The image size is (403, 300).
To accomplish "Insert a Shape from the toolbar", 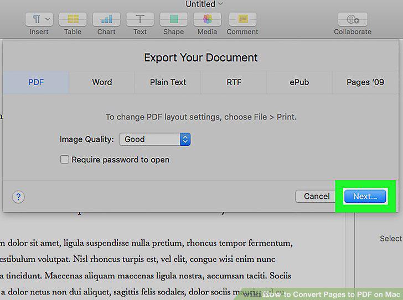I will click(174, 19).
